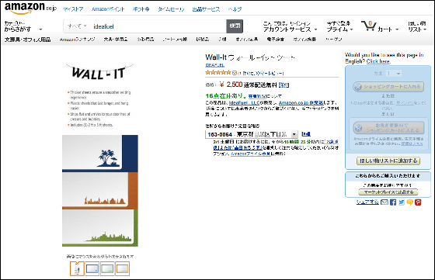Click the orange share icon beside Twitter
This screenshot has height=280, width=435.
[x=410, y=202]
